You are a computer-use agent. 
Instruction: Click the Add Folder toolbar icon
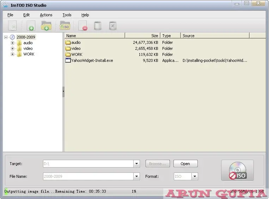[46, 26]
